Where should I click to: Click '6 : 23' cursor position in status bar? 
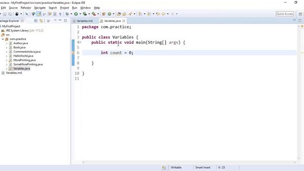pos(222,167)
